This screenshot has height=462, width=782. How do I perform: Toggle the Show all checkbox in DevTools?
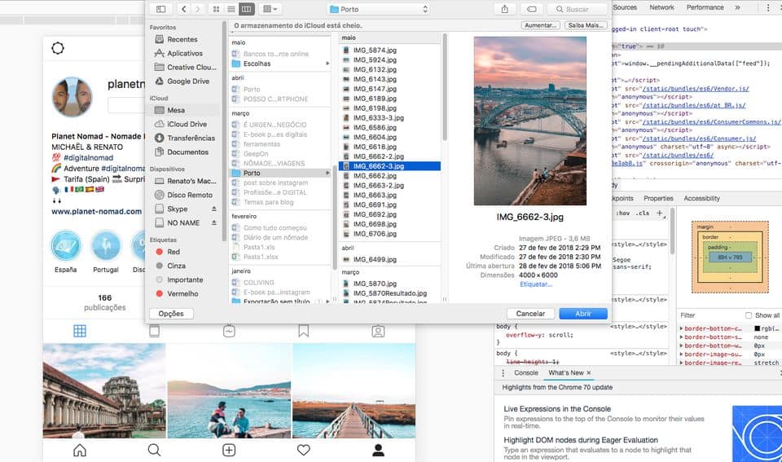click(x=748, y=315)
